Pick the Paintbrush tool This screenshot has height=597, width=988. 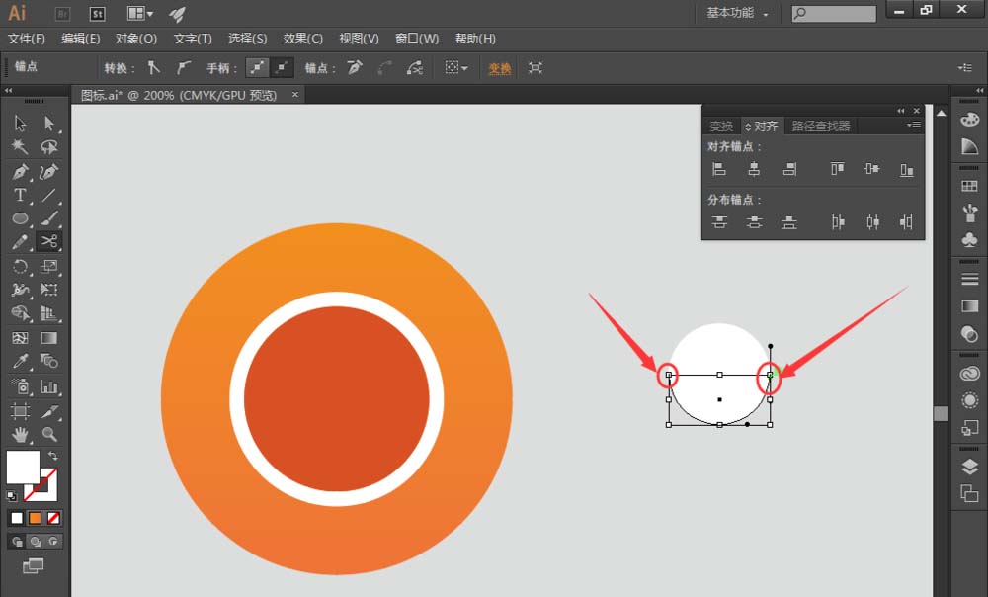(49, 218)
